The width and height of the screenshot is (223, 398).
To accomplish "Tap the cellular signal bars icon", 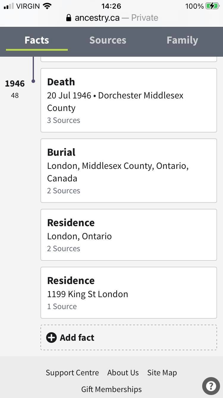I will [9, 6].
